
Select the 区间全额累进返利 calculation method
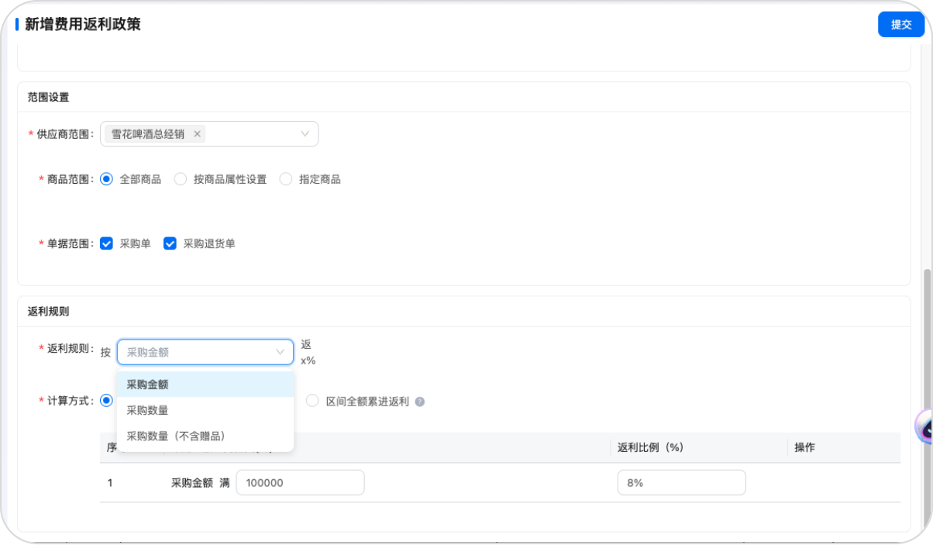312,401
